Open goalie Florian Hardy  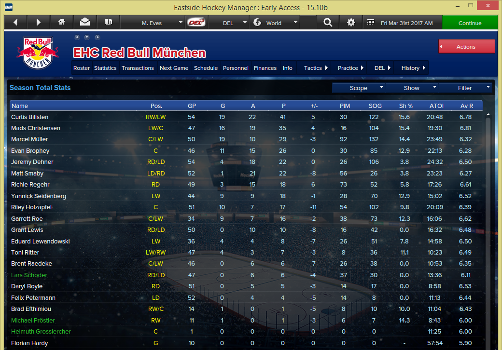click(29, 343)
